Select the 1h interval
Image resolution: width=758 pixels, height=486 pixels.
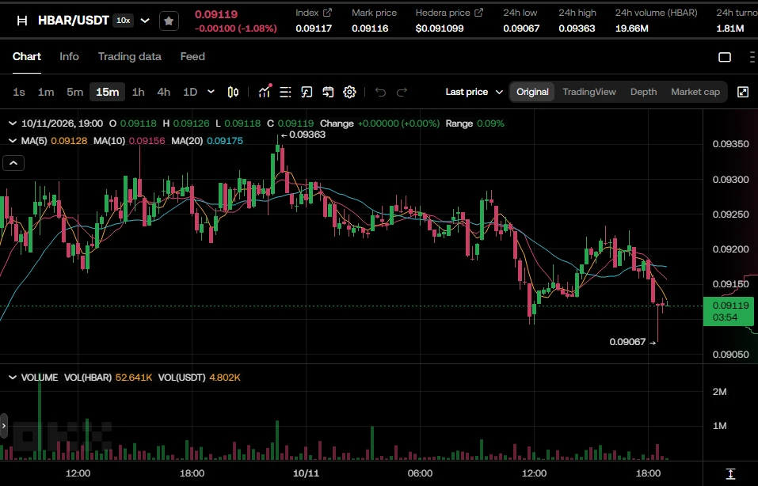pyautogui.click(x=139, y=92)
